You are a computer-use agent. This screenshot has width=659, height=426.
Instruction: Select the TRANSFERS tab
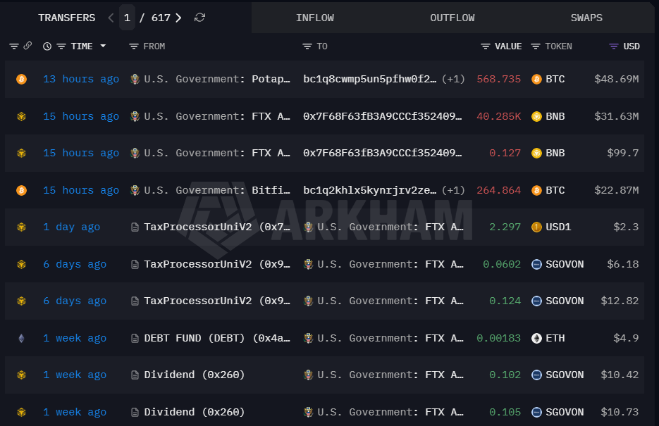[67, 18]
